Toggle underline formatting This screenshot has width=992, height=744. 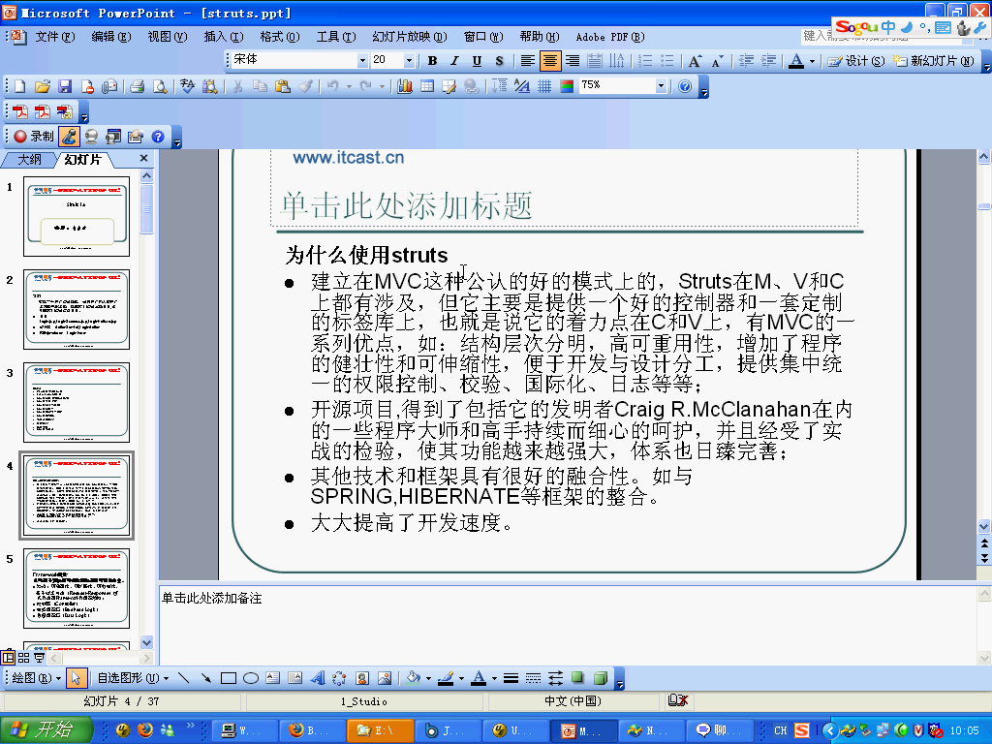coord(477,61)
